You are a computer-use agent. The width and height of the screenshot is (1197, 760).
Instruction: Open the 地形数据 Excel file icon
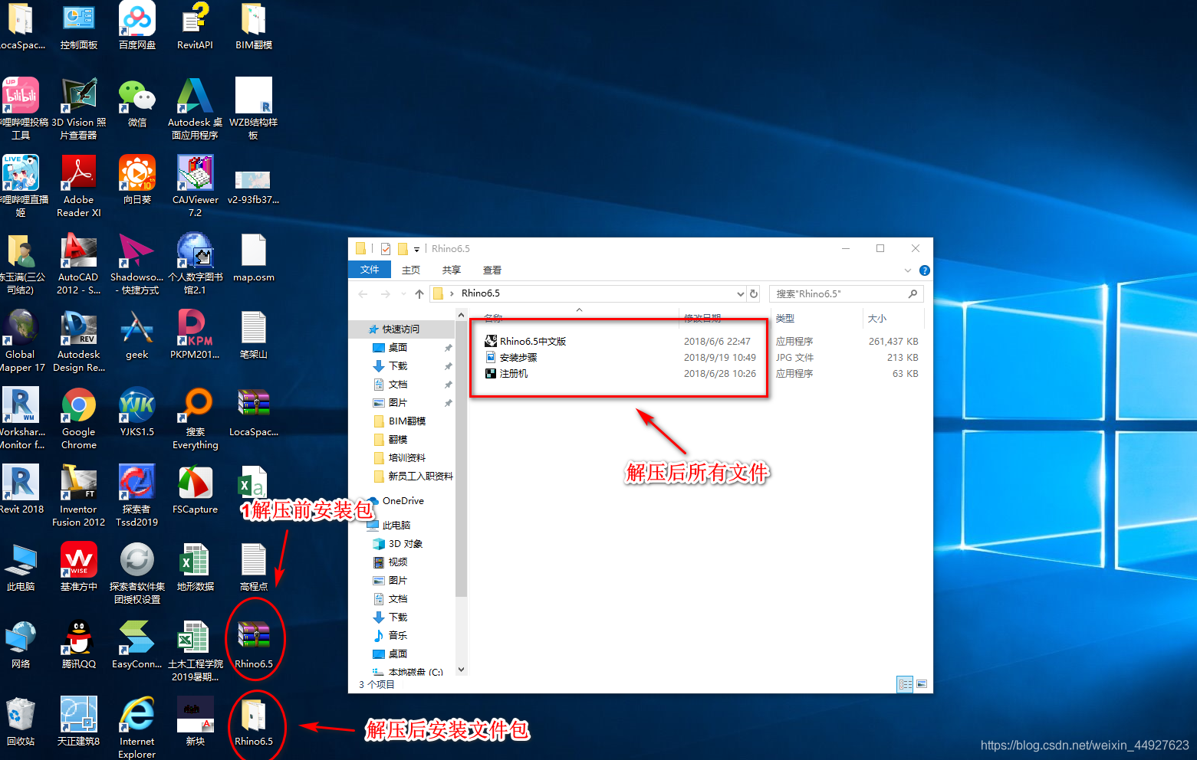tap(196, 567)
